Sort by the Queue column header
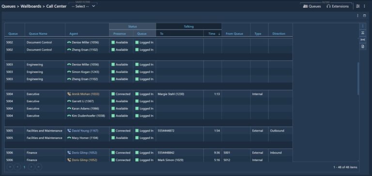 [x=13, y=34]
